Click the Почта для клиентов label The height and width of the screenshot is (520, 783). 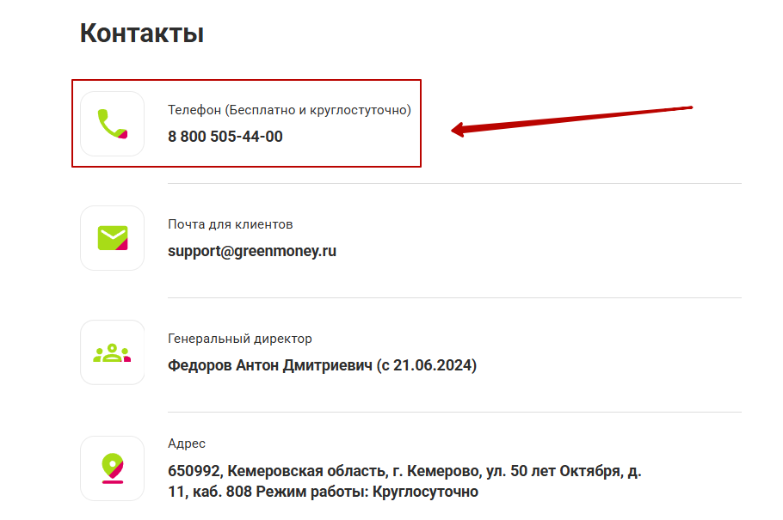pos(231,224)
